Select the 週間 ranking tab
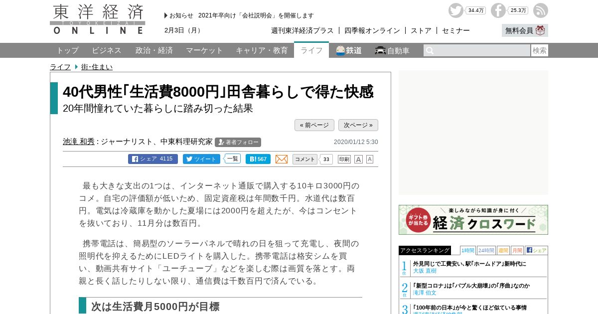The height and width of the screenshot is (314, 598). (x=503, y=250)
